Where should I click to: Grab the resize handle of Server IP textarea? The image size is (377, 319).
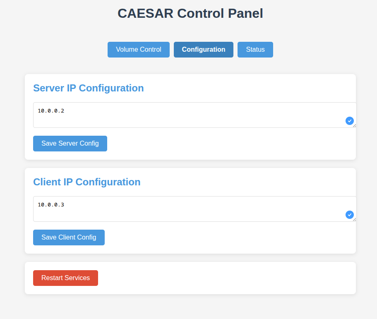(354, 125)
